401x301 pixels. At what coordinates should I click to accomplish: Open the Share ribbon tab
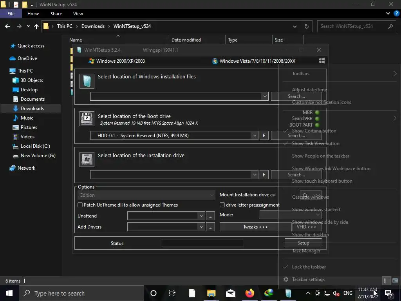[56, 14]
